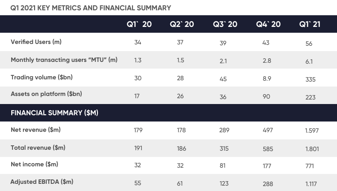Click the Financial Summary ($M) section header
337x191 pixels.
54,113
